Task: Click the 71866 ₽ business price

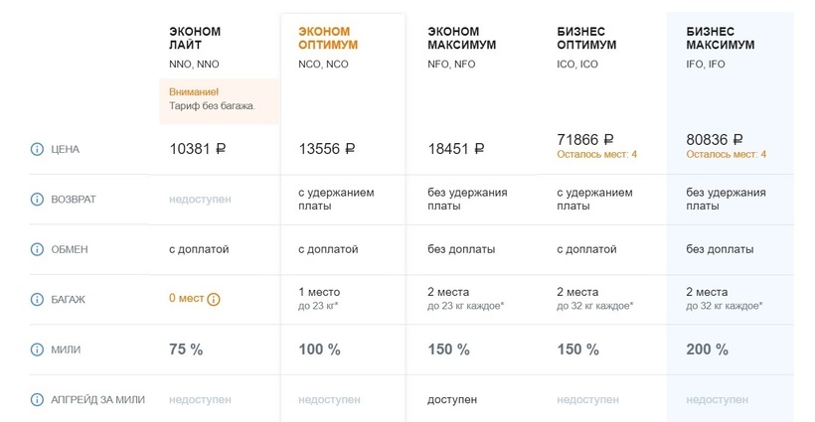Action: (585, 140)
